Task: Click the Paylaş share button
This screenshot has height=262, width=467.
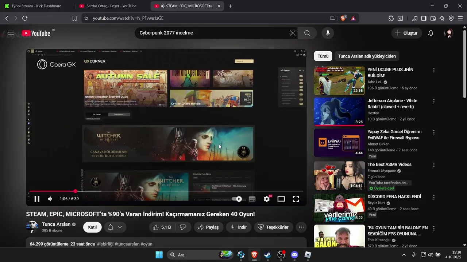Action: point(208,227)
